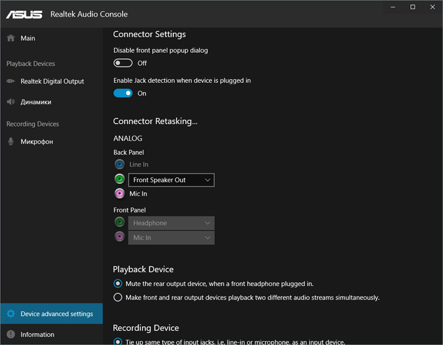443x345 pixels.
Task: Open the Front Speaker Out dropdown
Action: point(171,180)
